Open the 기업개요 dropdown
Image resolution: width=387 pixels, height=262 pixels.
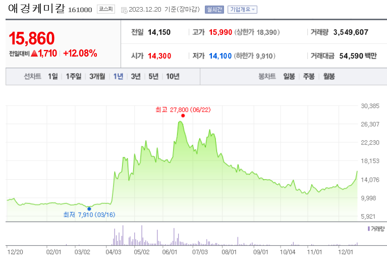242,10
